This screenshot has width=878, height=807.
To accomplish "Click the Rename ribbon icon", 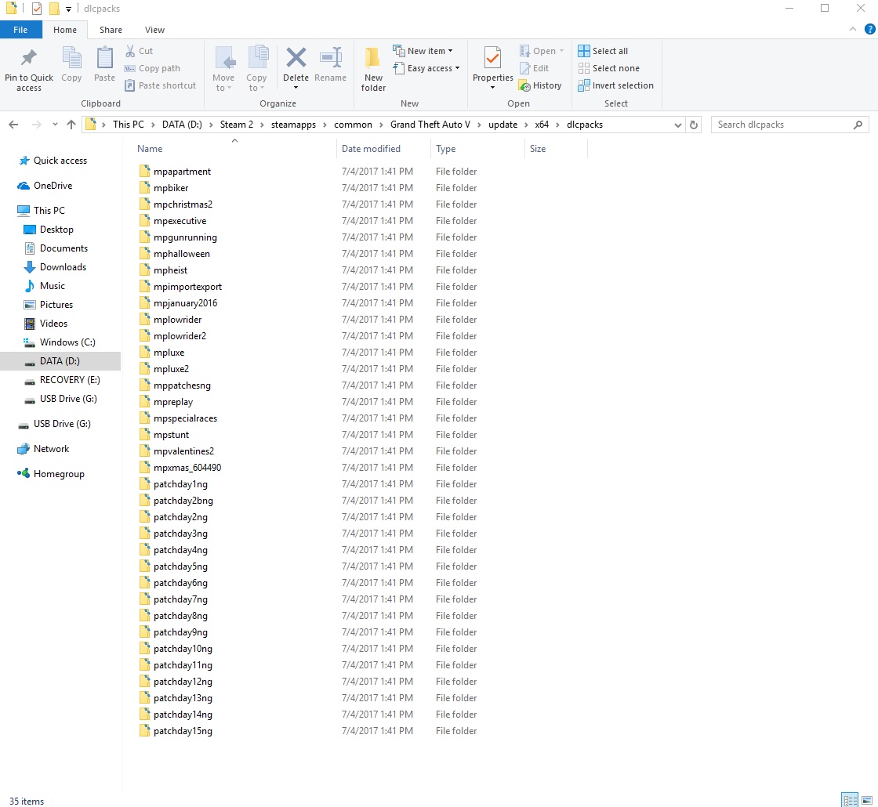I will (330, 57).
